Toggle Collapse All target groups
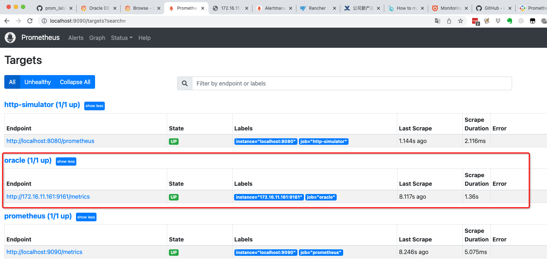 pos(75,82)
